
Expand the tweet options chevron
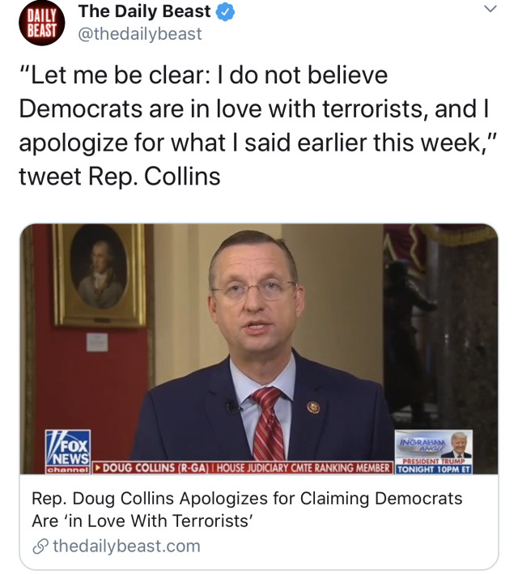490,8
